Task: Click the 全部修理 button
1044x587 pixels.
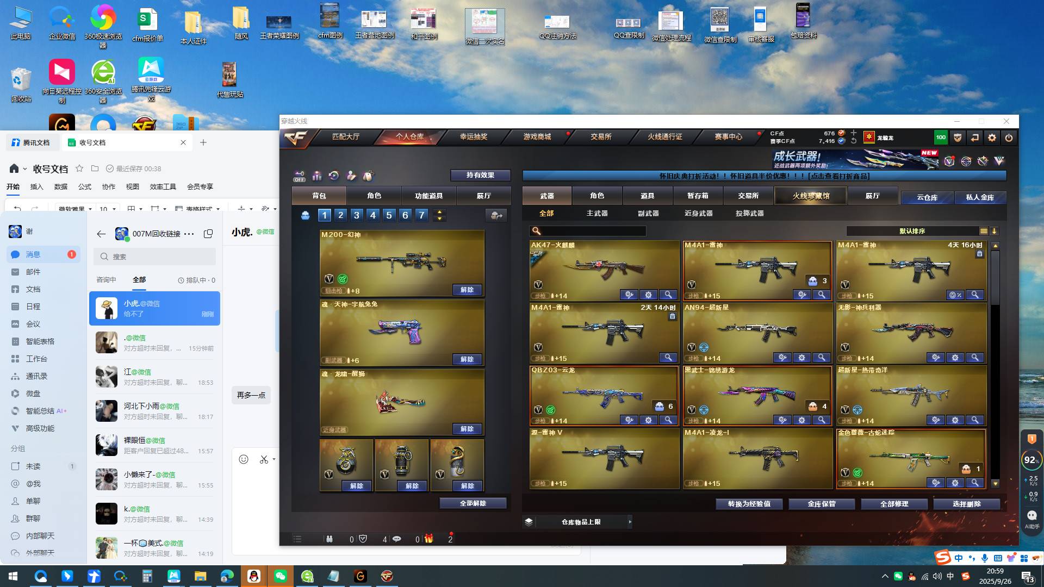Action: coord(894,504)
